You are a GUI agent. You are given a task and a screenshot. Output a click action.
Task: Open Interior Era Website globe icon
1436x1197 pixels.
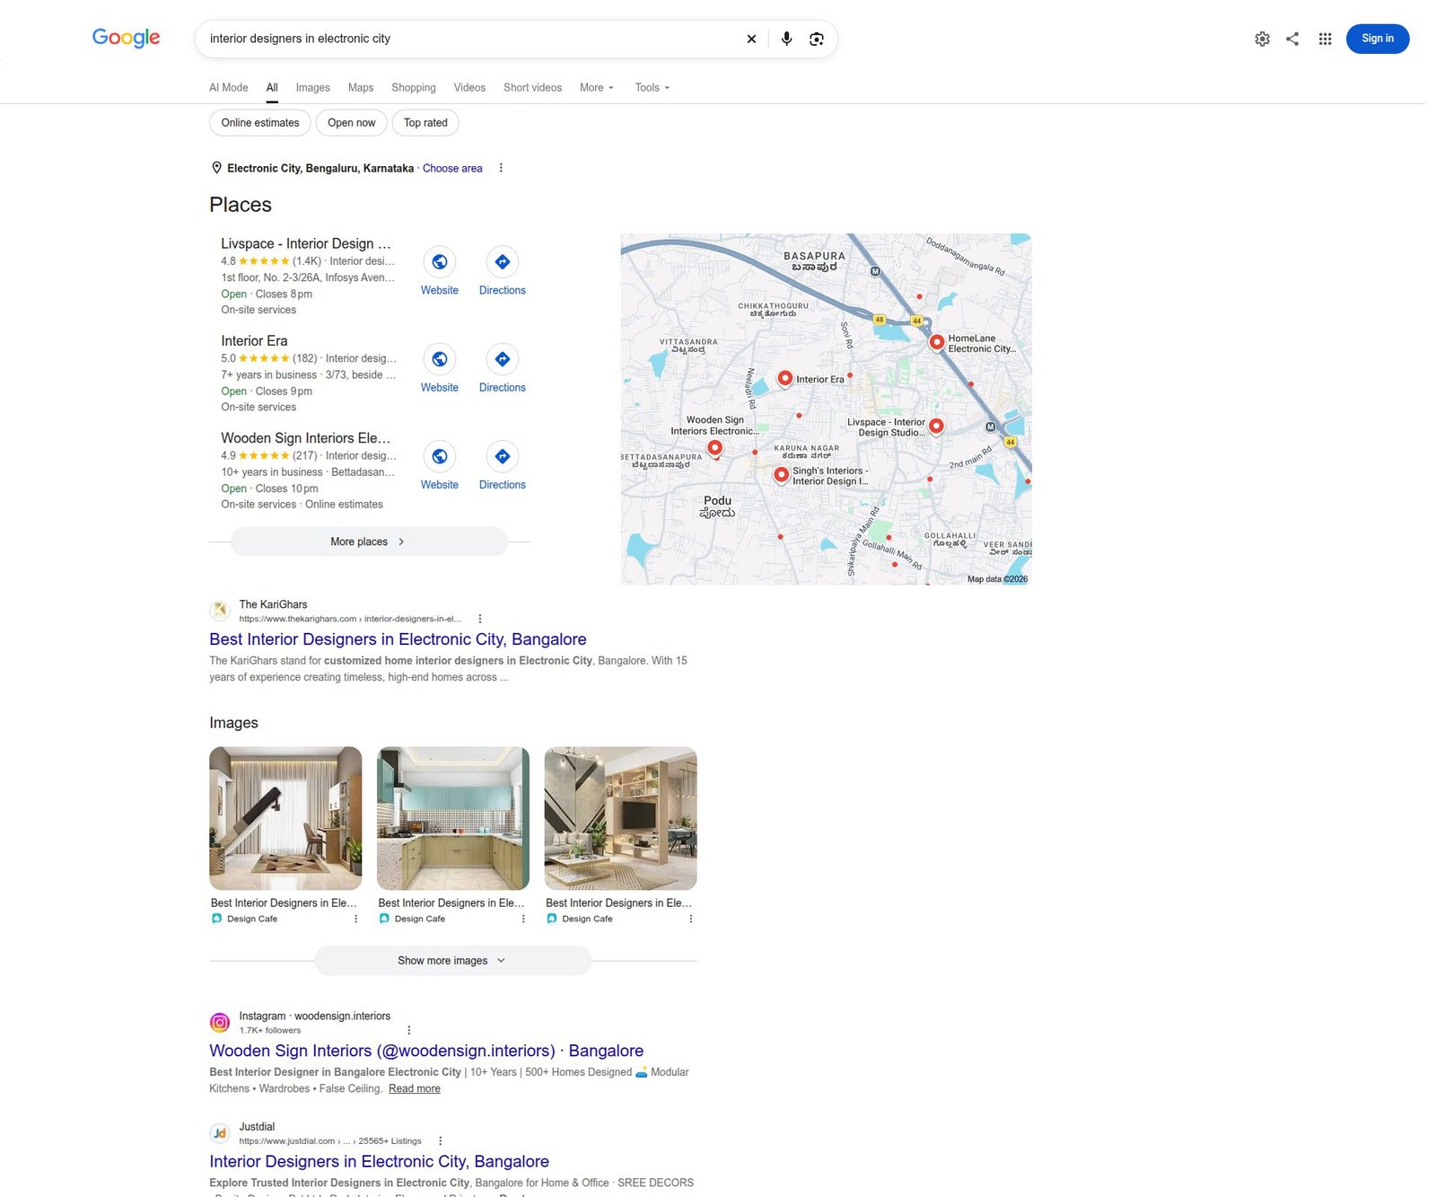click(440, 359)
